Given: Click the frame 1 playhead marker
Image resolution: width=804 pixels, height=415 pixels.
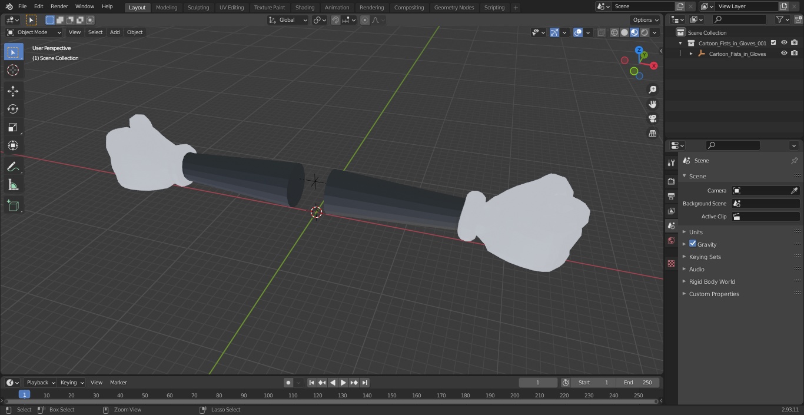Looking at the screenshot, I should click(x=24, y=394).
